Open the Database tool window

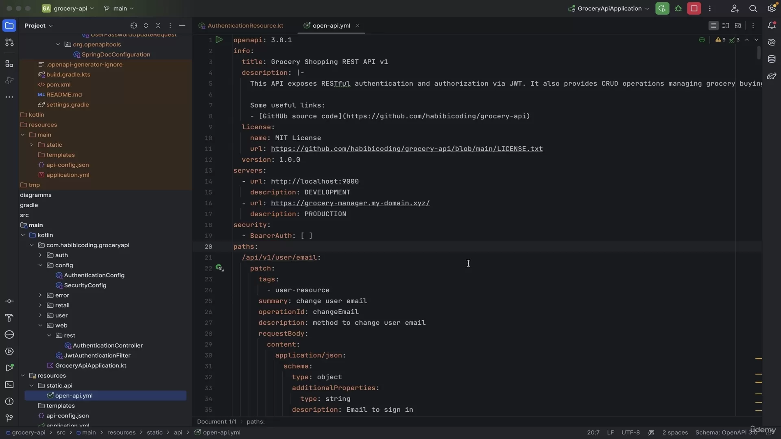[772, 59]
